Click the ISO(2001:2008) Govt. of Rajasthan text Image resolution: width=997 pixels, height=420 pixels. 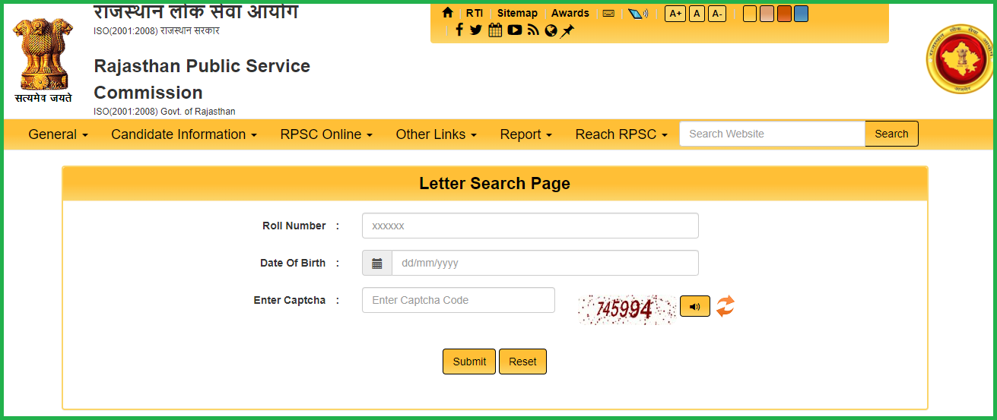coord(164,112)
